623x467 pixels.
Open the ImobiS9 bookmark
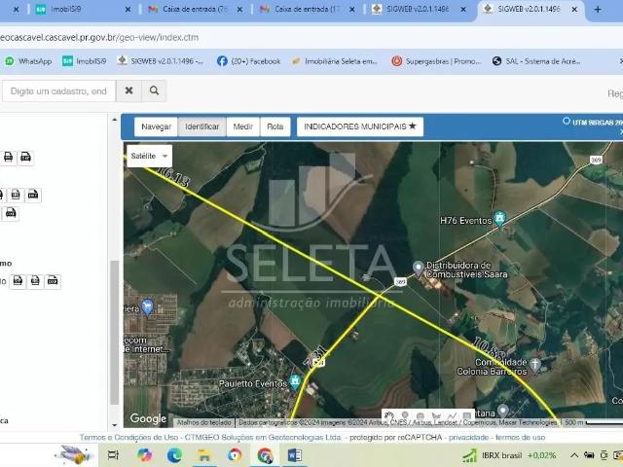[85, 61]
